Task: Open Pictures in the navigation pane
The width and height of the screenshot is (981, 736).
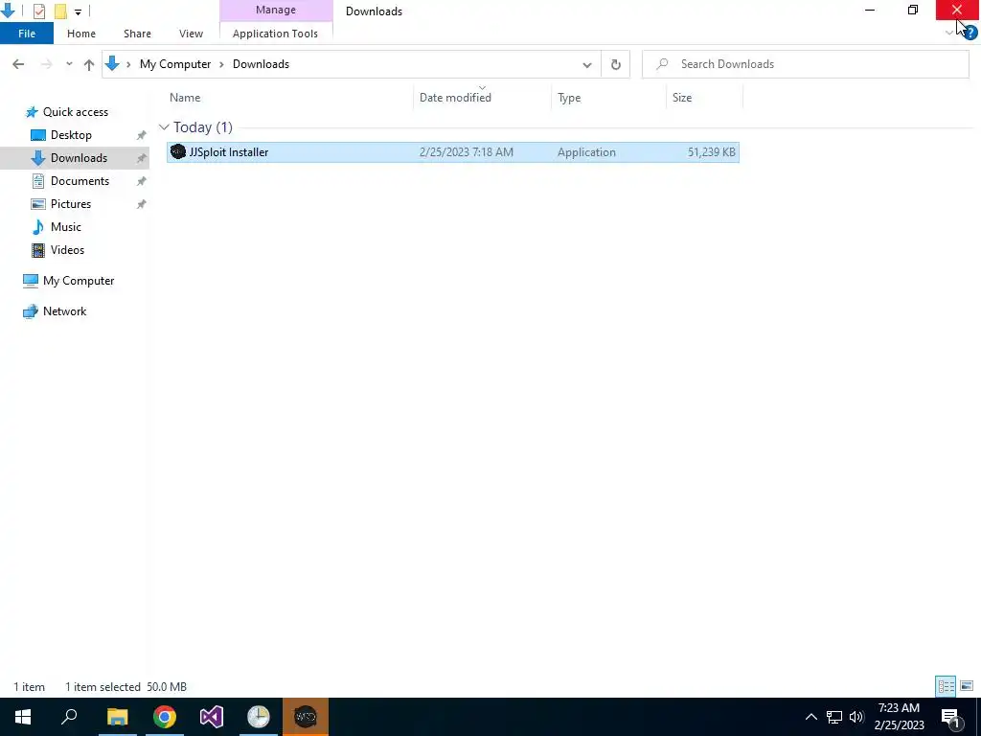Action: (70, 204)
